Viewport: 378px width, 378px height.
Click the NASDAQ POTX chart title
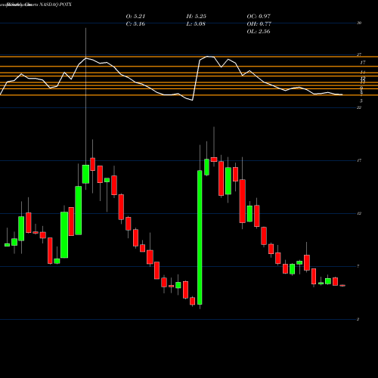click(x=55, y=5)
